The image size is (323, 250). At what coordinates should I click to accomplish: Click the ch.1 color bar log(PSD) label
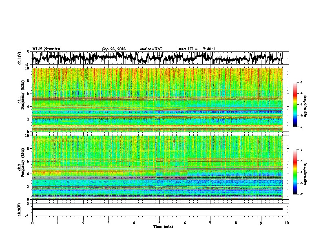pos(305,106)
